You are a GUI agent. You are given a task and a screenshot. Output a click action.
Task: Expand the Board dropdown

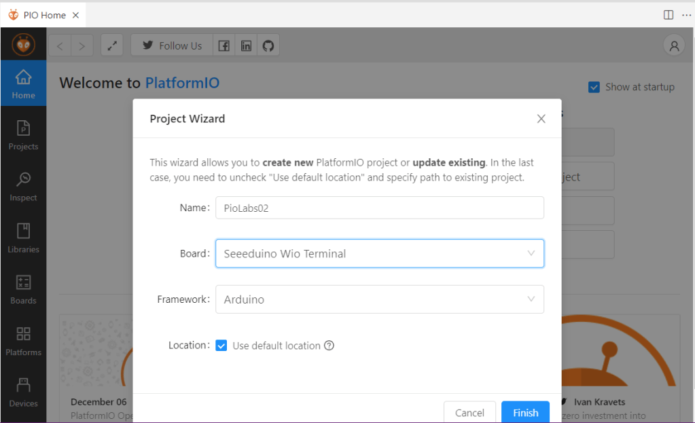point(379,253)
